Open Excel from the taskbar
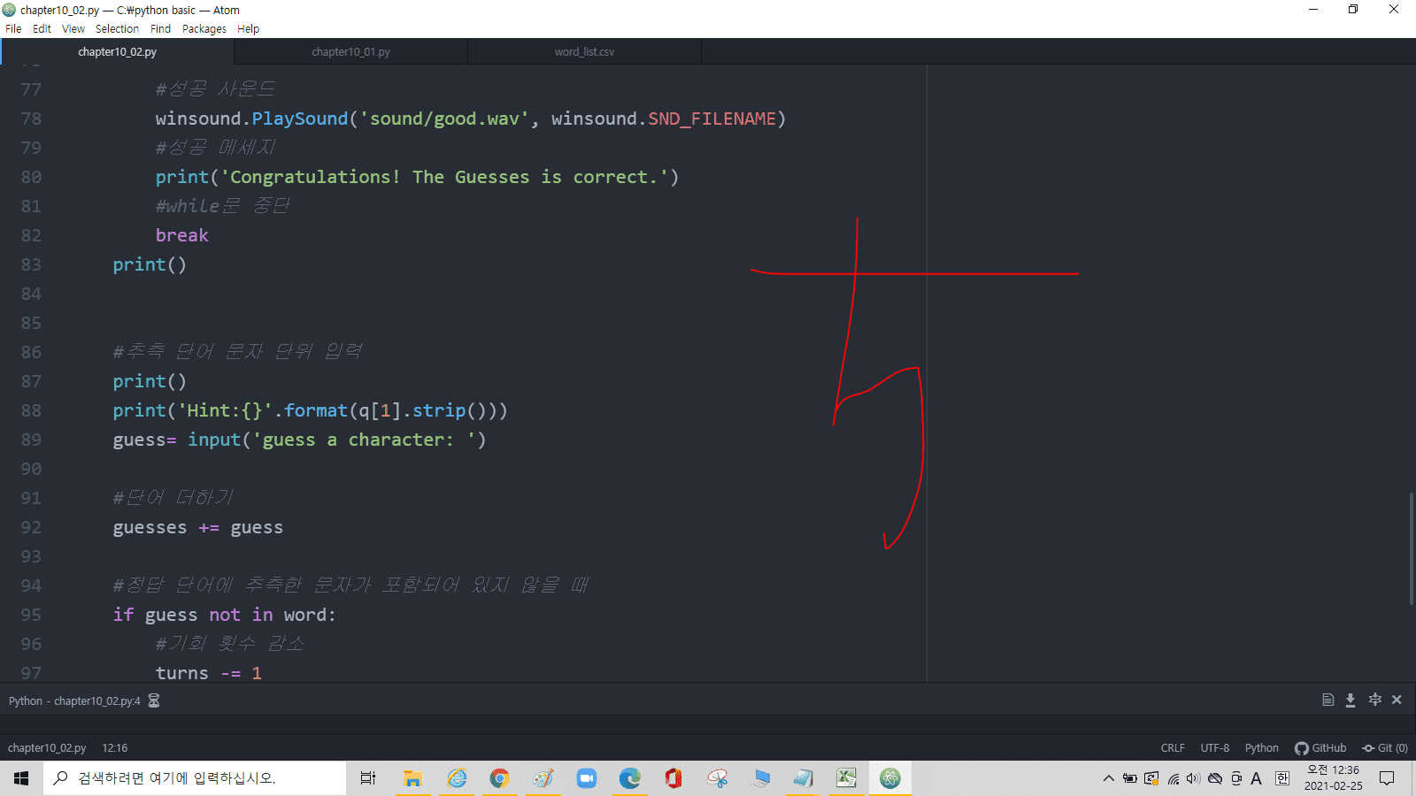1416x796 pixels. click(847, 778)
